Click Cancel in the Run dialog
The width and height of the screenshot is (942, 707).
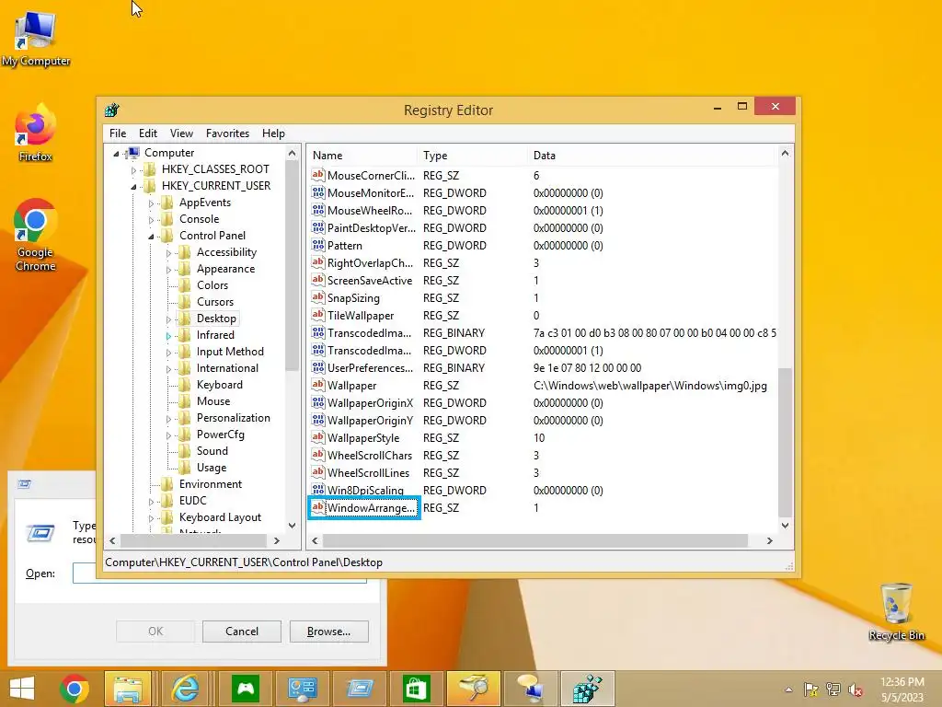(242, 632)
